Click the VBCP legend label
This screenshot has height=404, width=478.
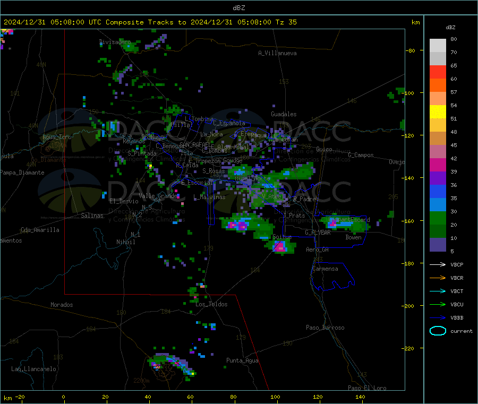(x=457, y=265)
